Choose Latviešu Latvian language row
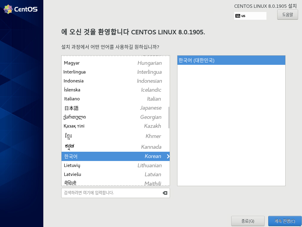The height and width of the screenshot is (227, 302). click(116, 174)
